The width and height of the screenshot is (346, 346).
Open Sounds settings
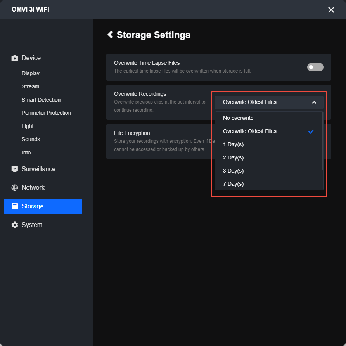tap(31, 140)
